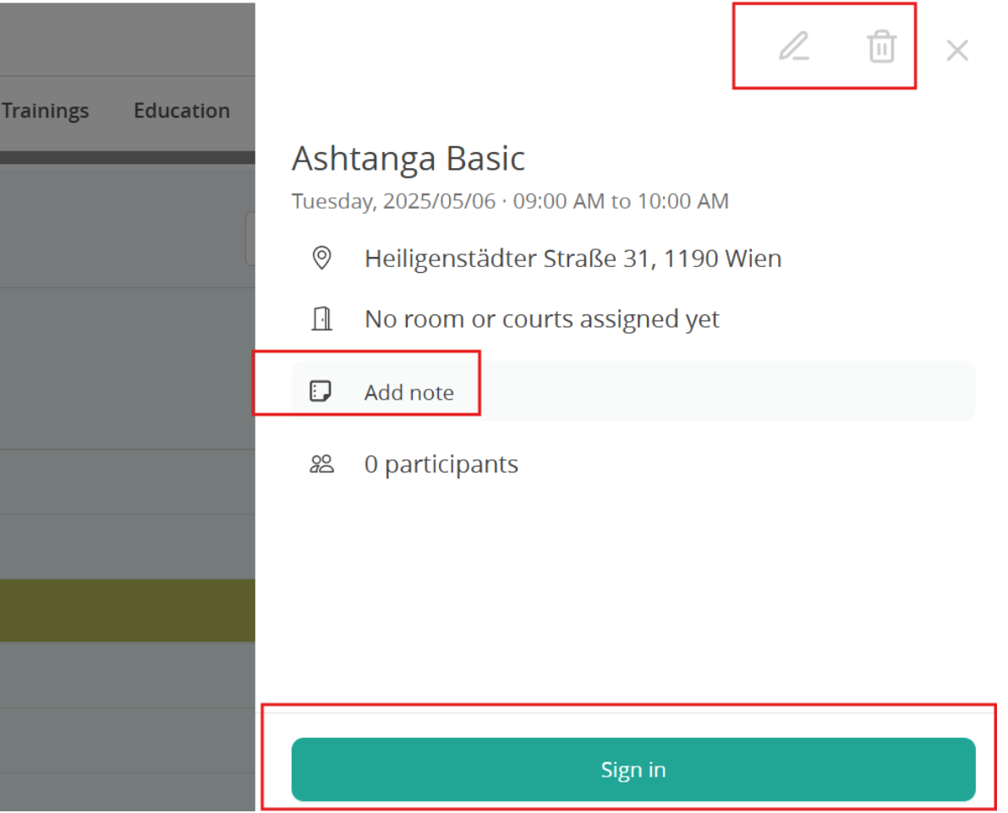The height and width of the screenshot is (813, 1008).
Task: Click the participants people icon
Action: [x=321, y=464]
